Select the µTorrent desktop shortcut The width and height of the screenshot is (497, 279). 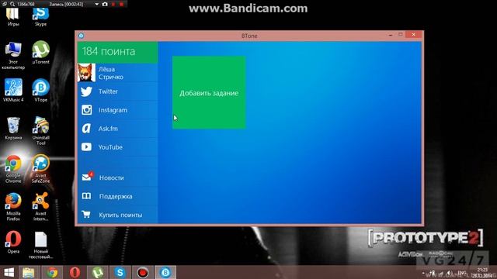pyautogui.click(x=40, y=52)
